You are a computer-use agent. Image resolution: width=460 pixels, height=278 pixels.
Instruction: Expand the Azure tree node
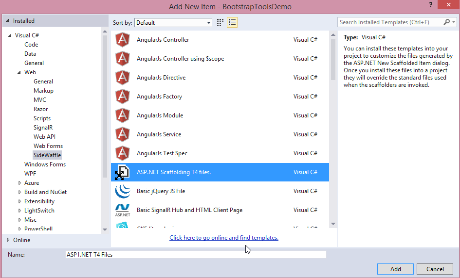(19, 183)
